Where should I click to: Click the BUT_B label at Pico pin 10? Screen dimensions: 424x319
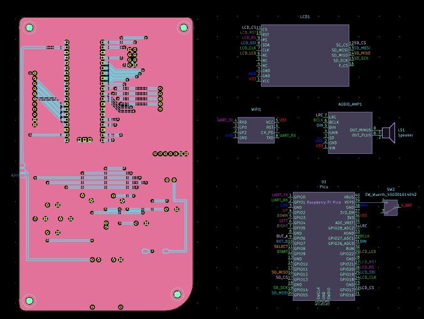tap(282, 241)
